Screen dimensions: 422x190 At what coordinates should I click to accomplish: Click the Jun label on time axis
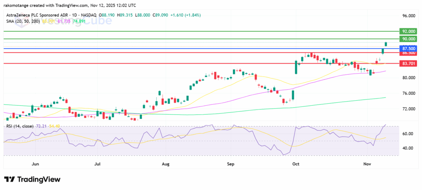pos(35,164)
